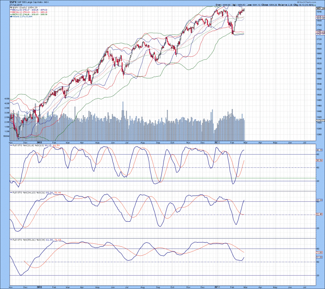This screenshot has width=325, height=289.
Task: Click the 90.15 %K value tag
Action: coord(319,150)
